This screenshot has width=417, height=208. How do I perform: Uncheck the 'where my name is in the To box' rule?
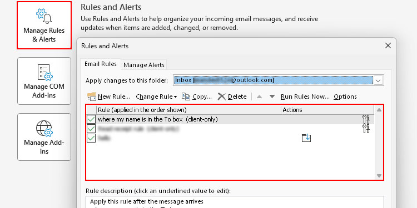[91, 119]
